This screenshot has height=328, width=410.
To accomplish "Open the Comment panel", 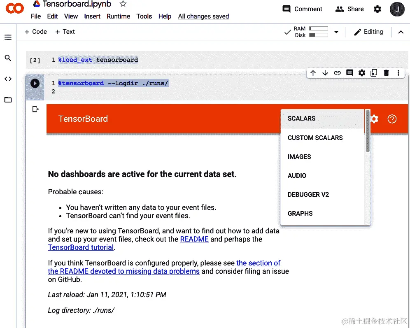I will coord(302,9).
